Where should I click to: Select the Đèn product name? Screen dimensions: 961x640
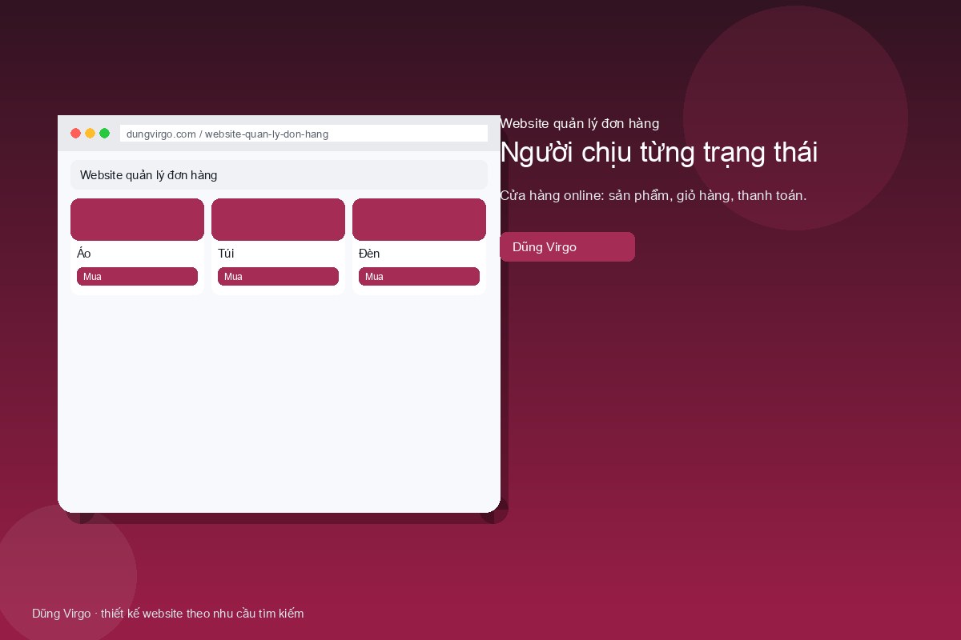pyautogui.click(x=369, y=253)
